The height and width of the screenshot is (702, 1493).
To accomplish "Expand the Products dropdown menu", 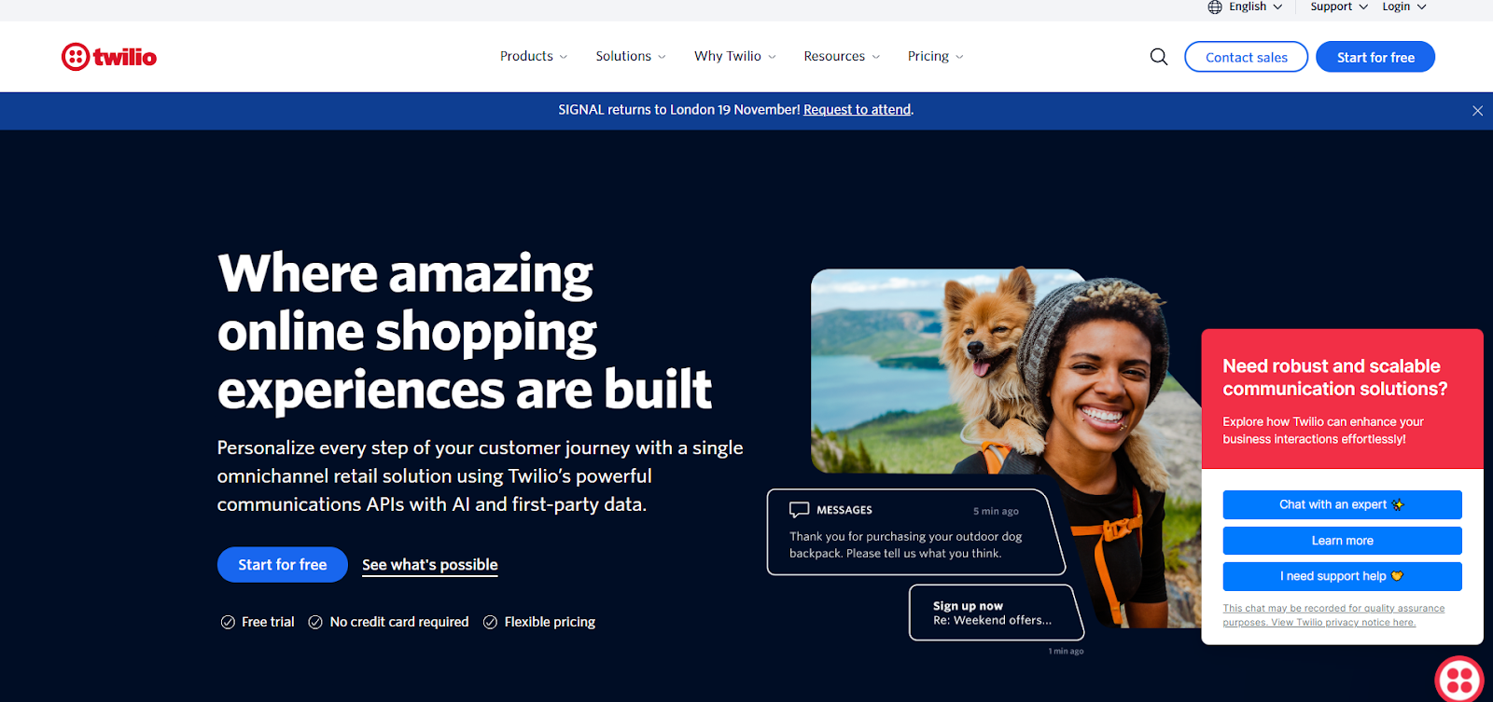I will (x=534, y=56).
